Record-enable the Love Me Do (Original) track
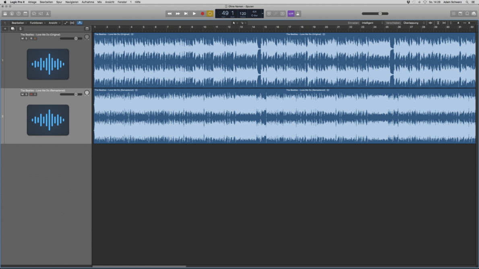Viewport: 479px width, 269px height. pos(31,39)
